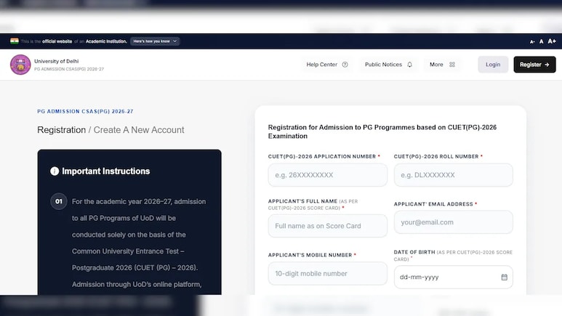Click the 01 instruction step badge

(x=58, y=201)
